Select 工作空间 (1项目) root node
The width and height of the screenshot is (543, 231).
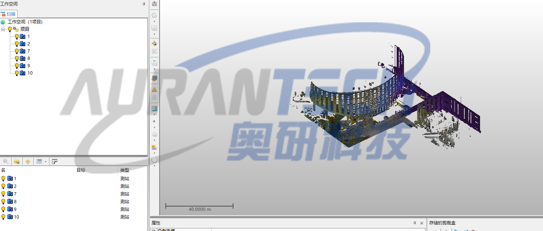[x=25, y=22]
